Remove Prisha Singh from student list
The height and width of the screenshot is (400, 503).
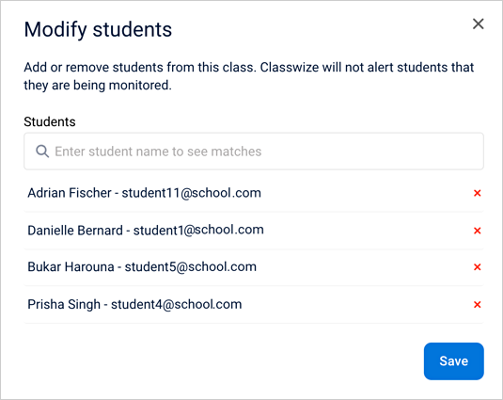click(x=477, y=304)
